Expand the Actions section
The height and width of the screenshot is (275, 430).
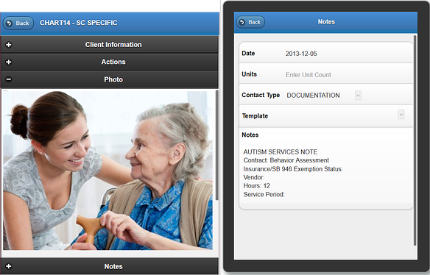(x=110, y=62)
